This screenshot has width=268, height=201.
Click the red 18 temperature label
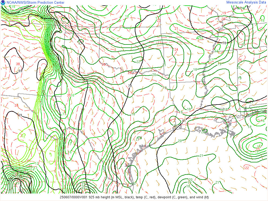click(210, 13)
